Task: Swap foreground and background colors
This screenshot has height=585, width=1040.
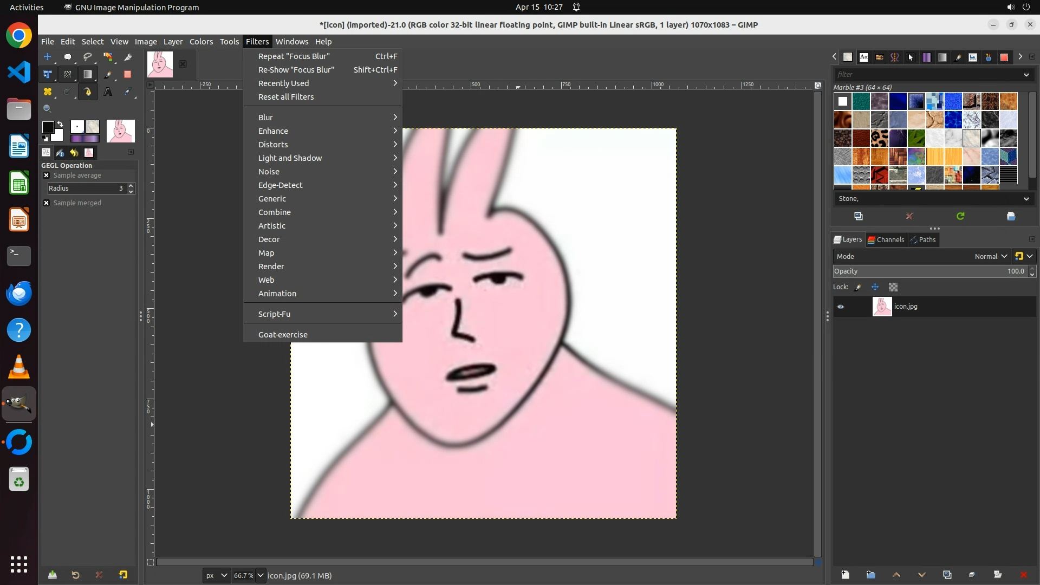Action: (60, 124)
